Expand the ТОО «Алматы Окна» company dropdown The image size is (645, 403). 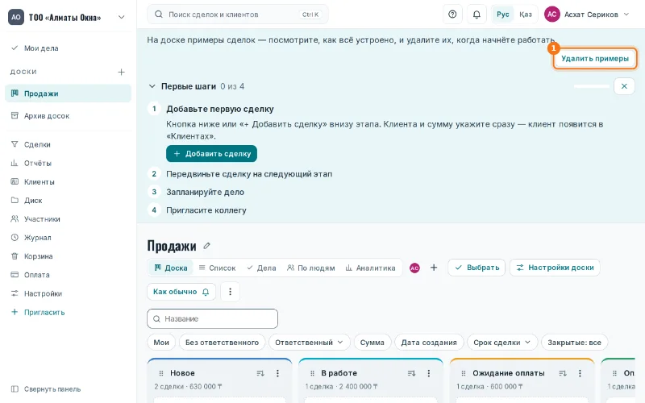(69, 17)
